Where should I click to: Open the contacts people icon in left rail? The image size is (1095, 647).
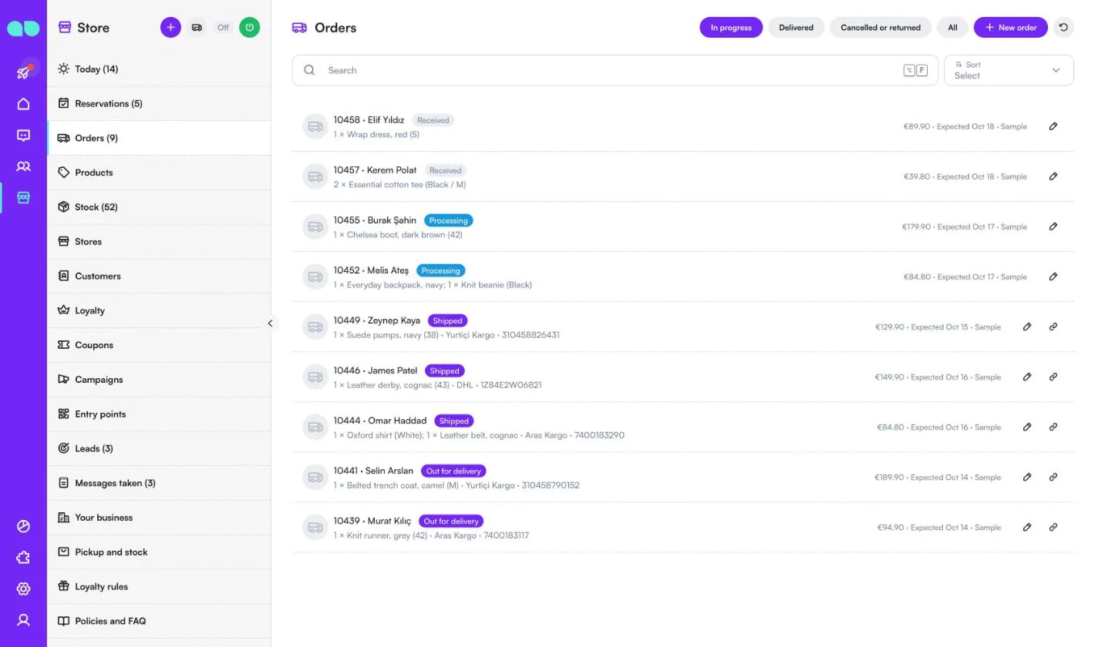point(23,166)
